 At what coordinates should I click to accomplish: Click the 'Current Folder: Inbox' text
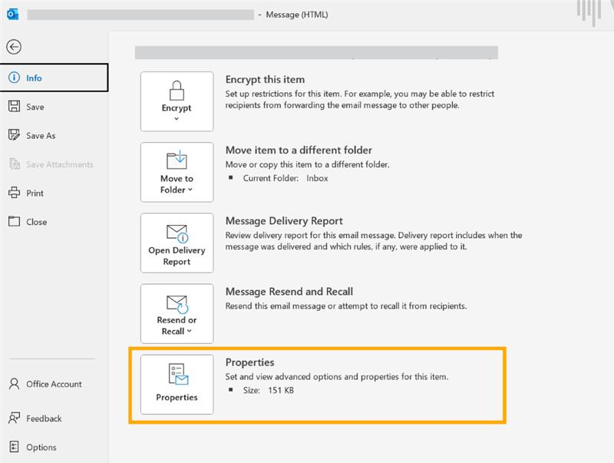pyautogui.click(x=286, y=178)
